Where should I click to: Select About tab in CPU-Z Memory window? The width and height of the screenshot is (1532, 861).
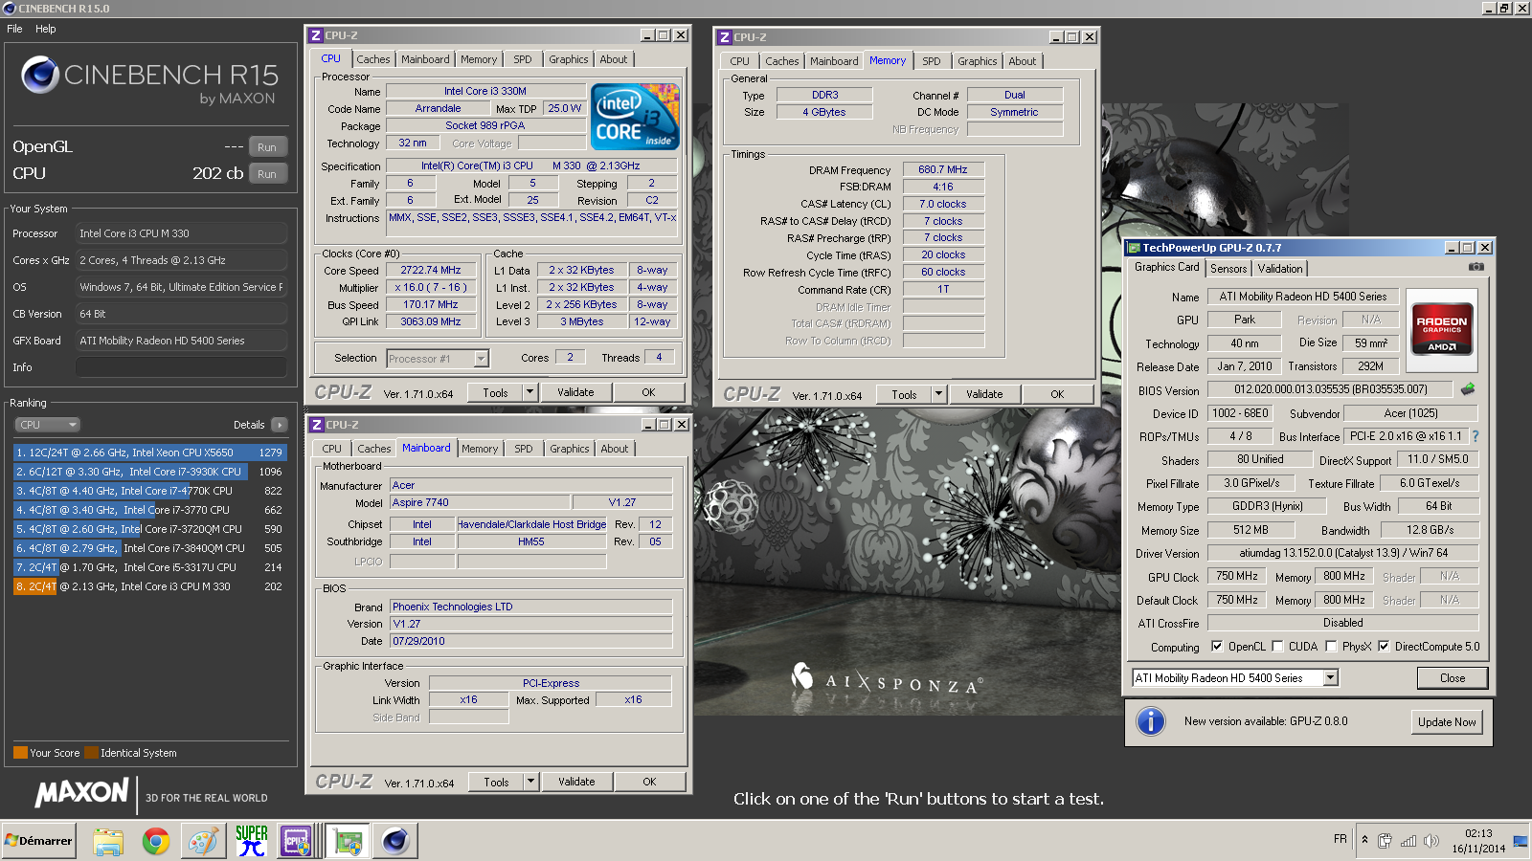pyautogui.click(x=1023, y=61)
